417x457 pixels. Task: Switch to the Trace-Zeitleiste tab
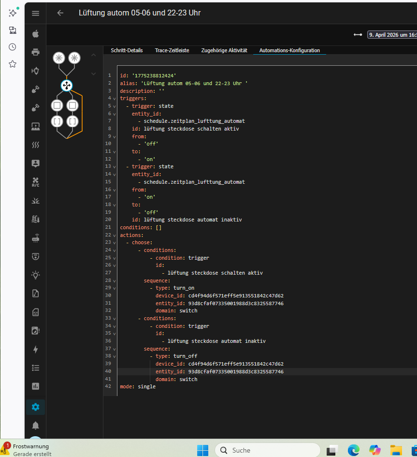172,50
